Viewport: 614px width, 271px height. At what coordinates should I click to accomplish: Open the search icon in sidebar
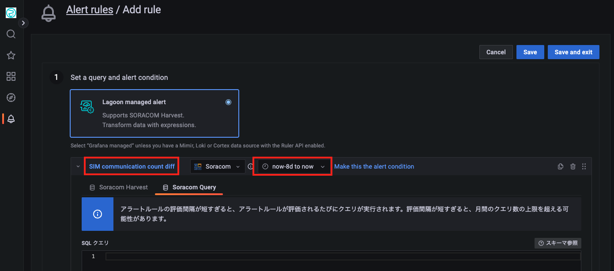(11, 34)
